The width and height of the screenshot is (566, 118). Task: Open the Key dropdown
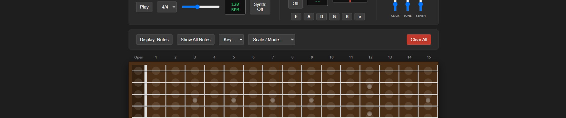[231, 40]
